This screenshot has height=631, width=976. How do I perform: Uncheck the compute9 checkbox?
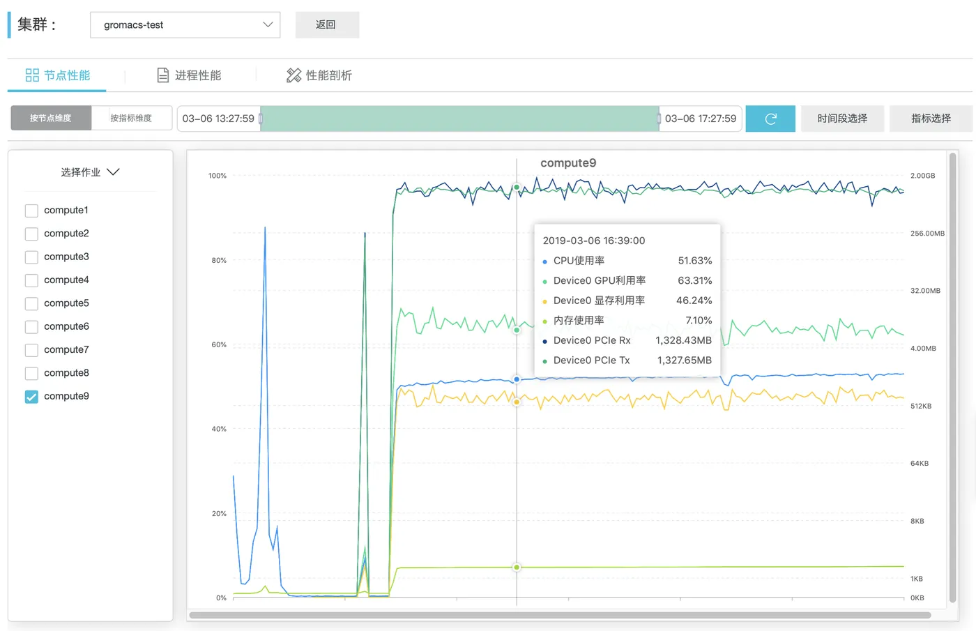[x=31, y=397]
